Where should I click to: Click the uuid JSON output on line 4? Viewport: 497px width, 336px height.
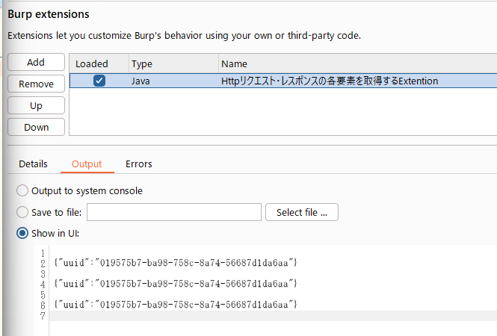click(x=176, y=284)
